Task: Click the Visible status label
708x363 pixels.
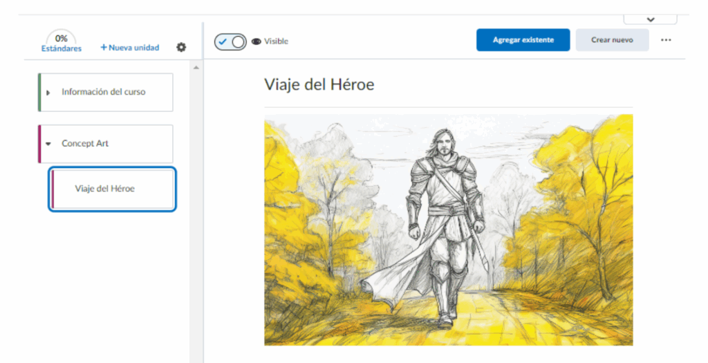Action: pos(276,41)
